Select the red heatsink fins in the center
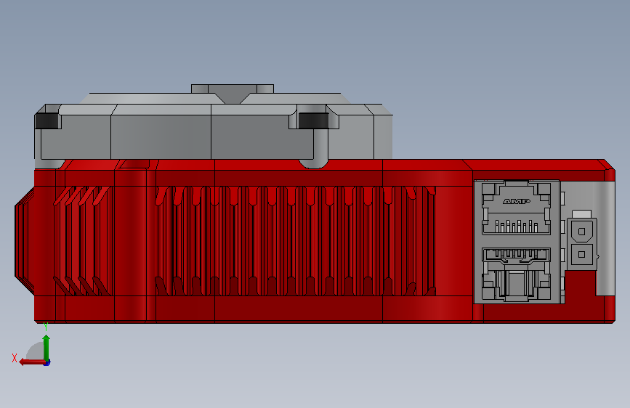 tap(295, 241)
